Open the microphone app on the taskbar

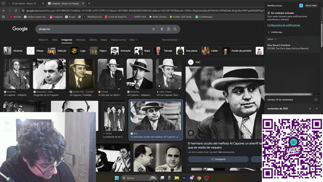pos(169,178)
